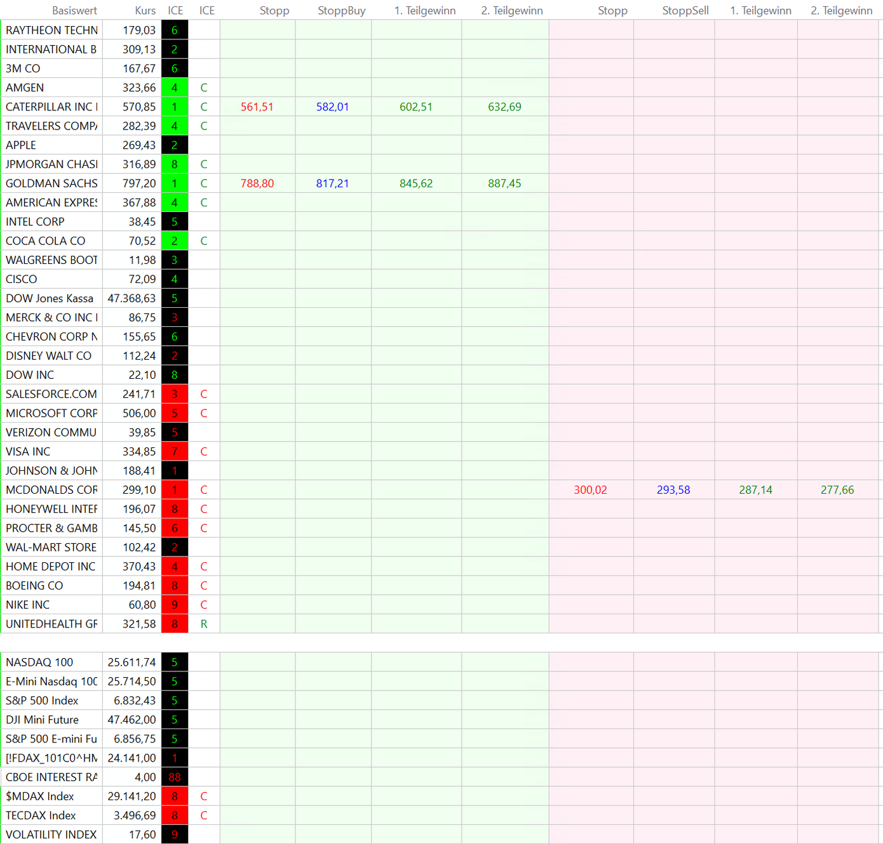883x844 pixels.
Task: Click the green ICE cell for AMGEN
Action: click(175, 88)
